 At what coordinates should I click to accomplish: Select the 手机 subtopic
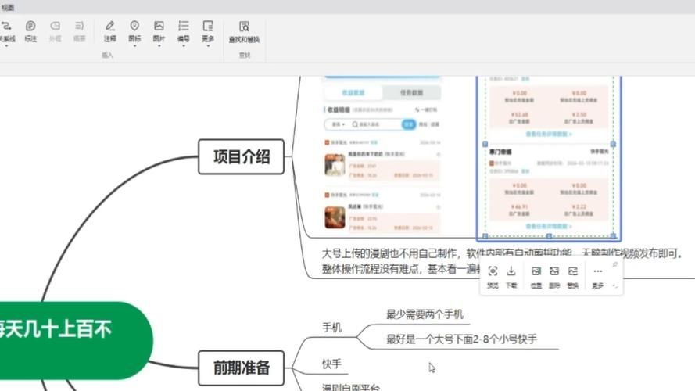click(331, 328)
